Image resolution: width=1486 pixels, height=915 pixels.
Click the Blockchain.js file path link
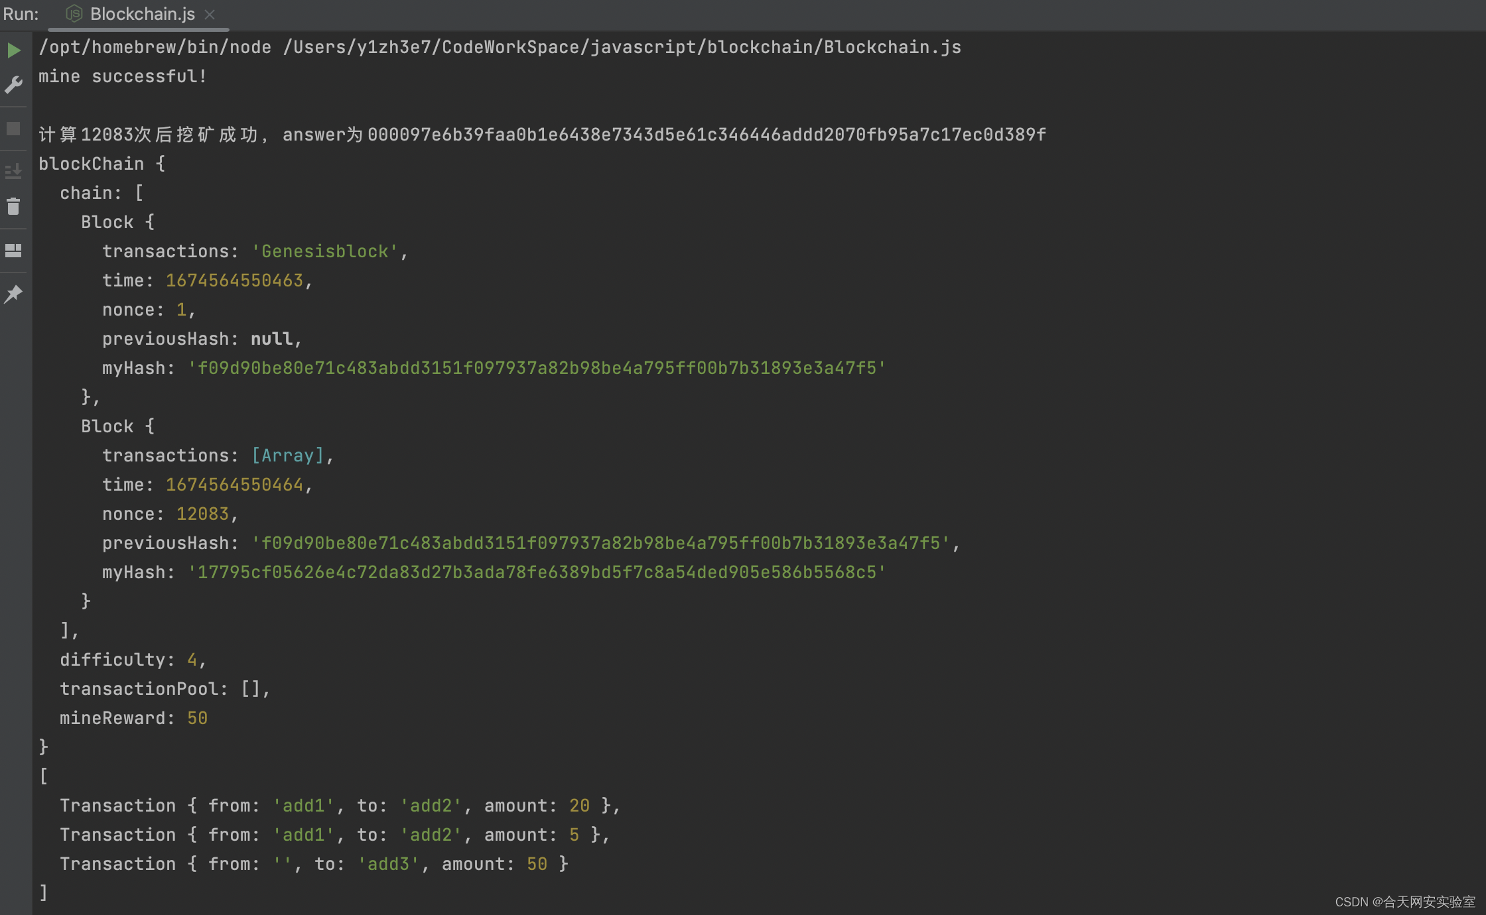(622, 47)
